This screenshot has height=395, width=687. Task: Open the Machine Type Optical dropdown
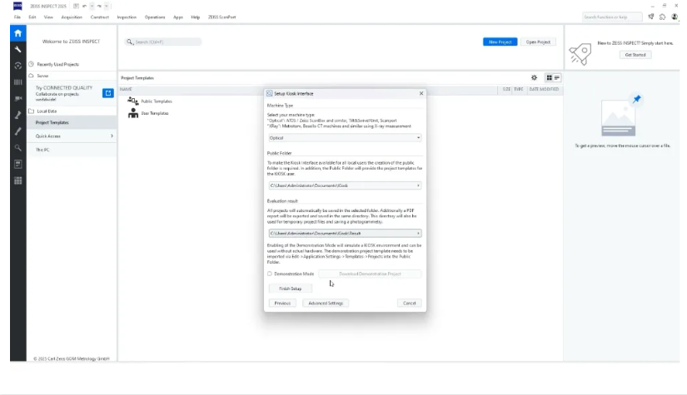click(346, 138)
